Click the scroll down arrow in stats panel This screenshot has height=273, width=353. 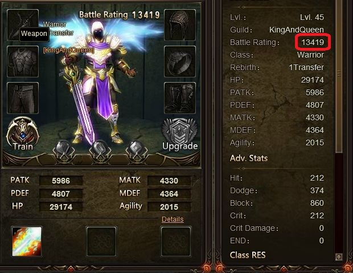339,256
